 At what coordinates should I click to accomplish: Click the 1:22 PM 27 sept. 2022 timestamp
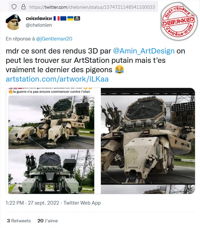(x=32, y=203)
